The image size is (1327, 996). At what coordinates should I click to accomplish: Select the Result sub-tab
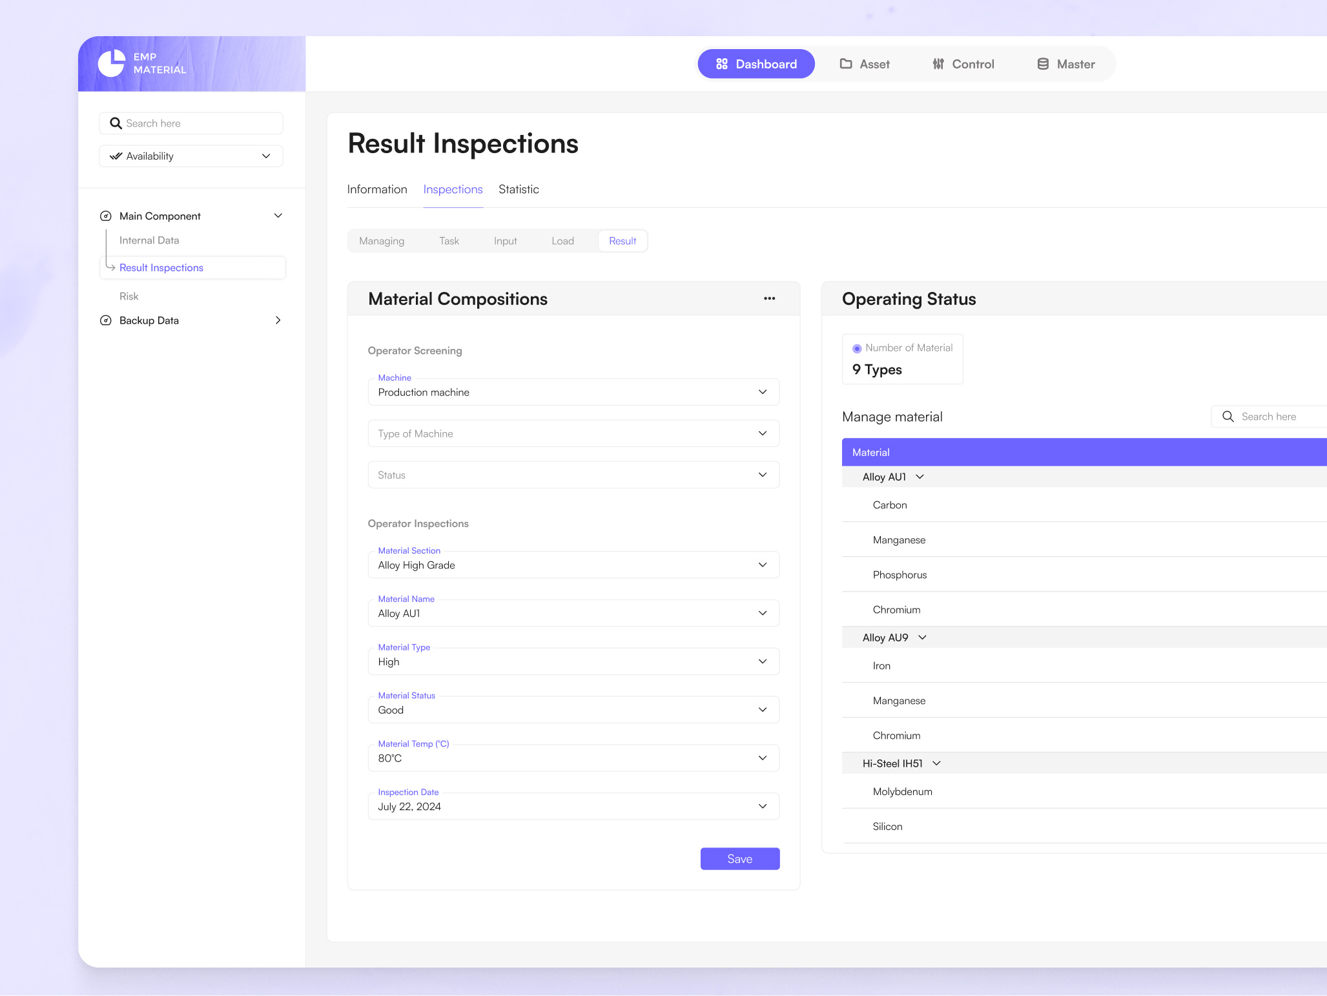tap(622, 241)
